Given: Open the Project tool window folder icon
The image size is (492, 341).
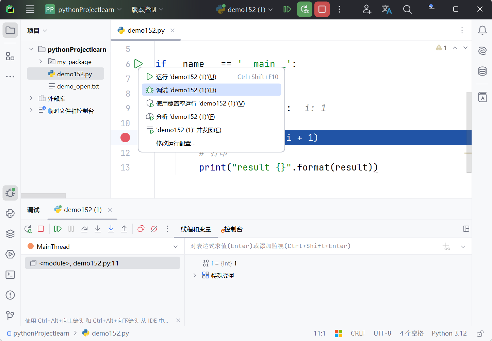Looking at the screenshot, I should tap(10, 30).
